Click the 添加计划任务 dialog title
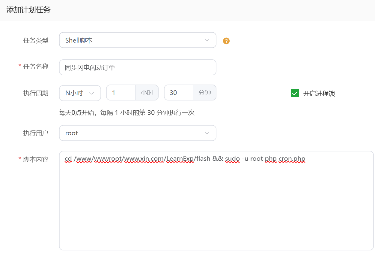The height and width of the screenshot is (257, 375). pos(28,10)
